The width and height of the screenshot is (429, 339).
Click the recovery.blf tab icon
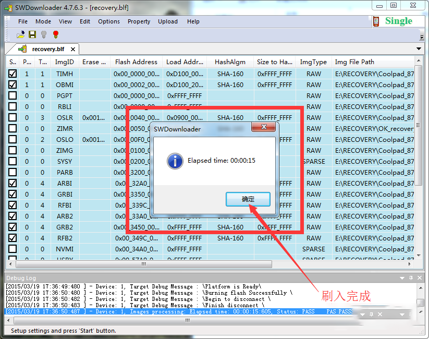22,49
